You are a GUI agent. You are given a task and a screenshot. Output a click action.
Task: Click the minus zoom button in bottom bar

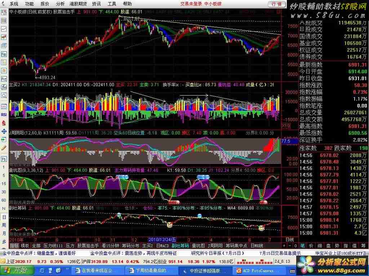point(290,246)
